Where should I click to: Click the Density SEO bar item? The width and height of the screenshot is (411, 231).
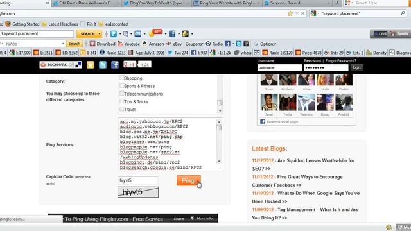(376, 53)
